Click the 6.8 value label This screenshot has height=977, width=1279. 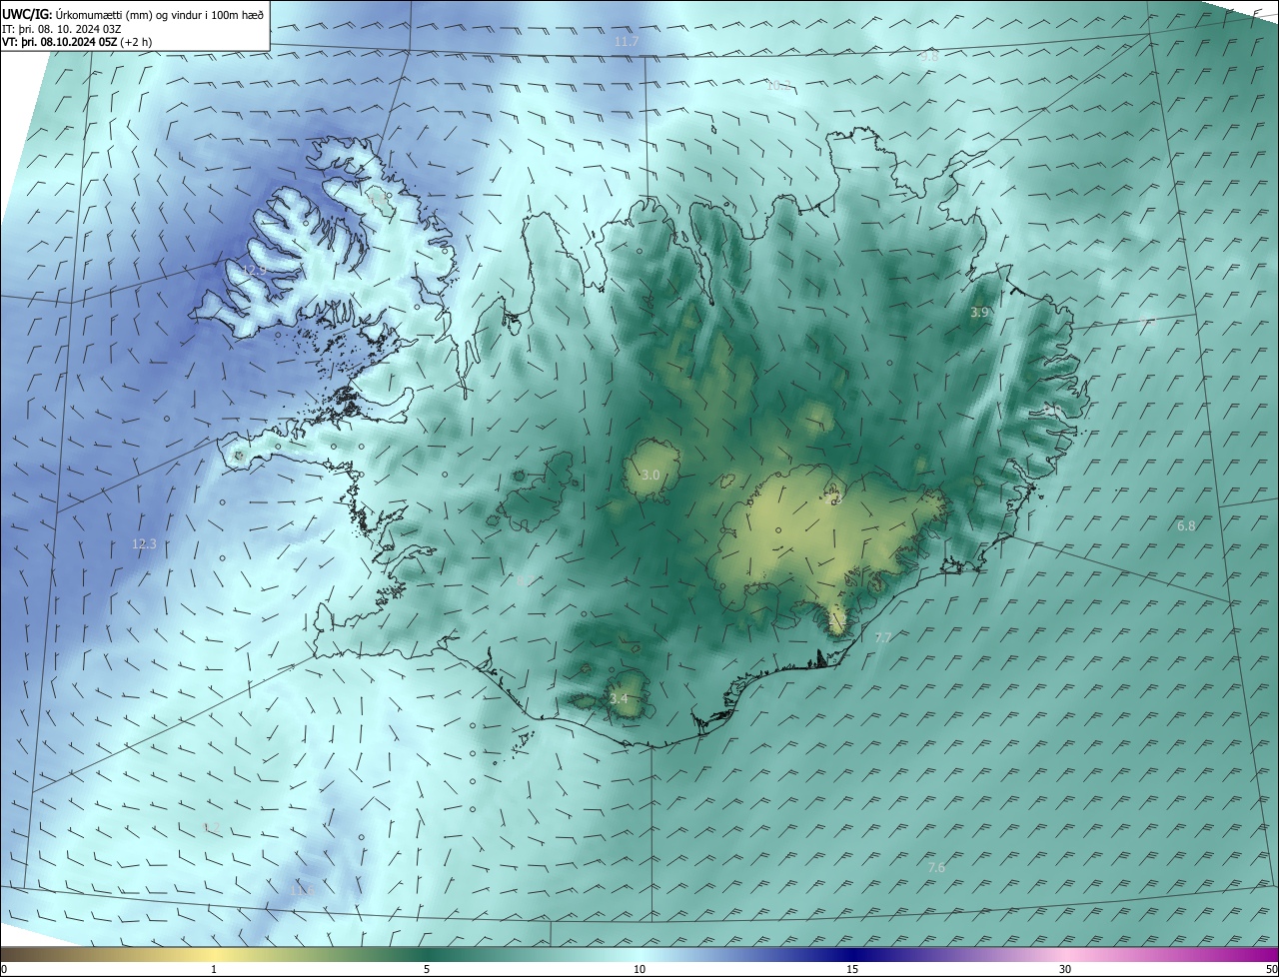[1186, 526]
